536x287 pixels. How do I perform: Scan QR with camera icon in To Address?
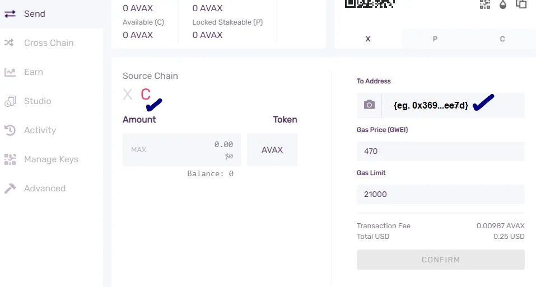[369, 105]
